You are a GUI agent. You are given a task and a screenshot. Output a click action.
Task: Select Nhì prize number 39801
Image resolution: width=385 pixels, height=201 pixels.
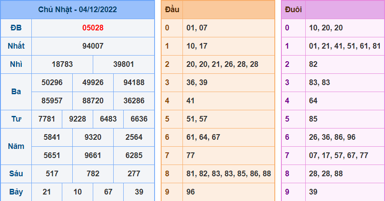click(x=124, y=64)
